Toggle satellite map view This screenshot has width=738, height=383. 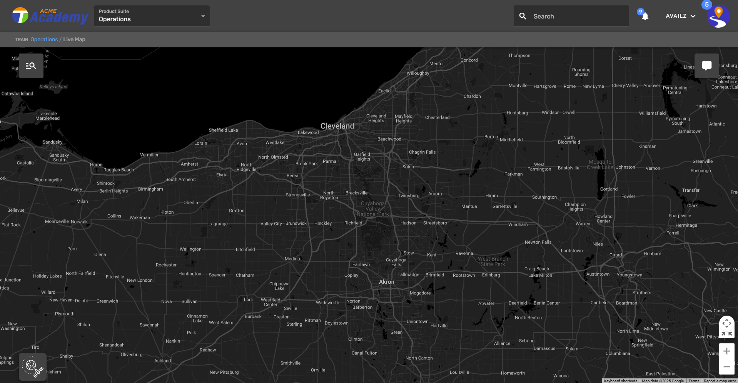[x=33, y=366]
